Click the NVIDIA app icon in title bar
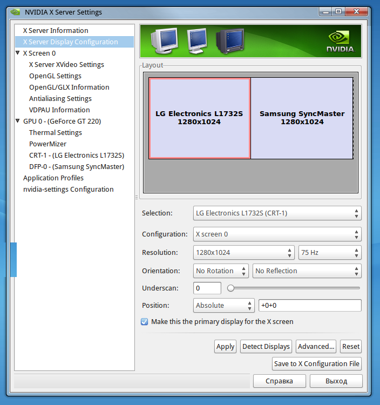The height and width of the screenshot is (405, 380). coord(15,12)
